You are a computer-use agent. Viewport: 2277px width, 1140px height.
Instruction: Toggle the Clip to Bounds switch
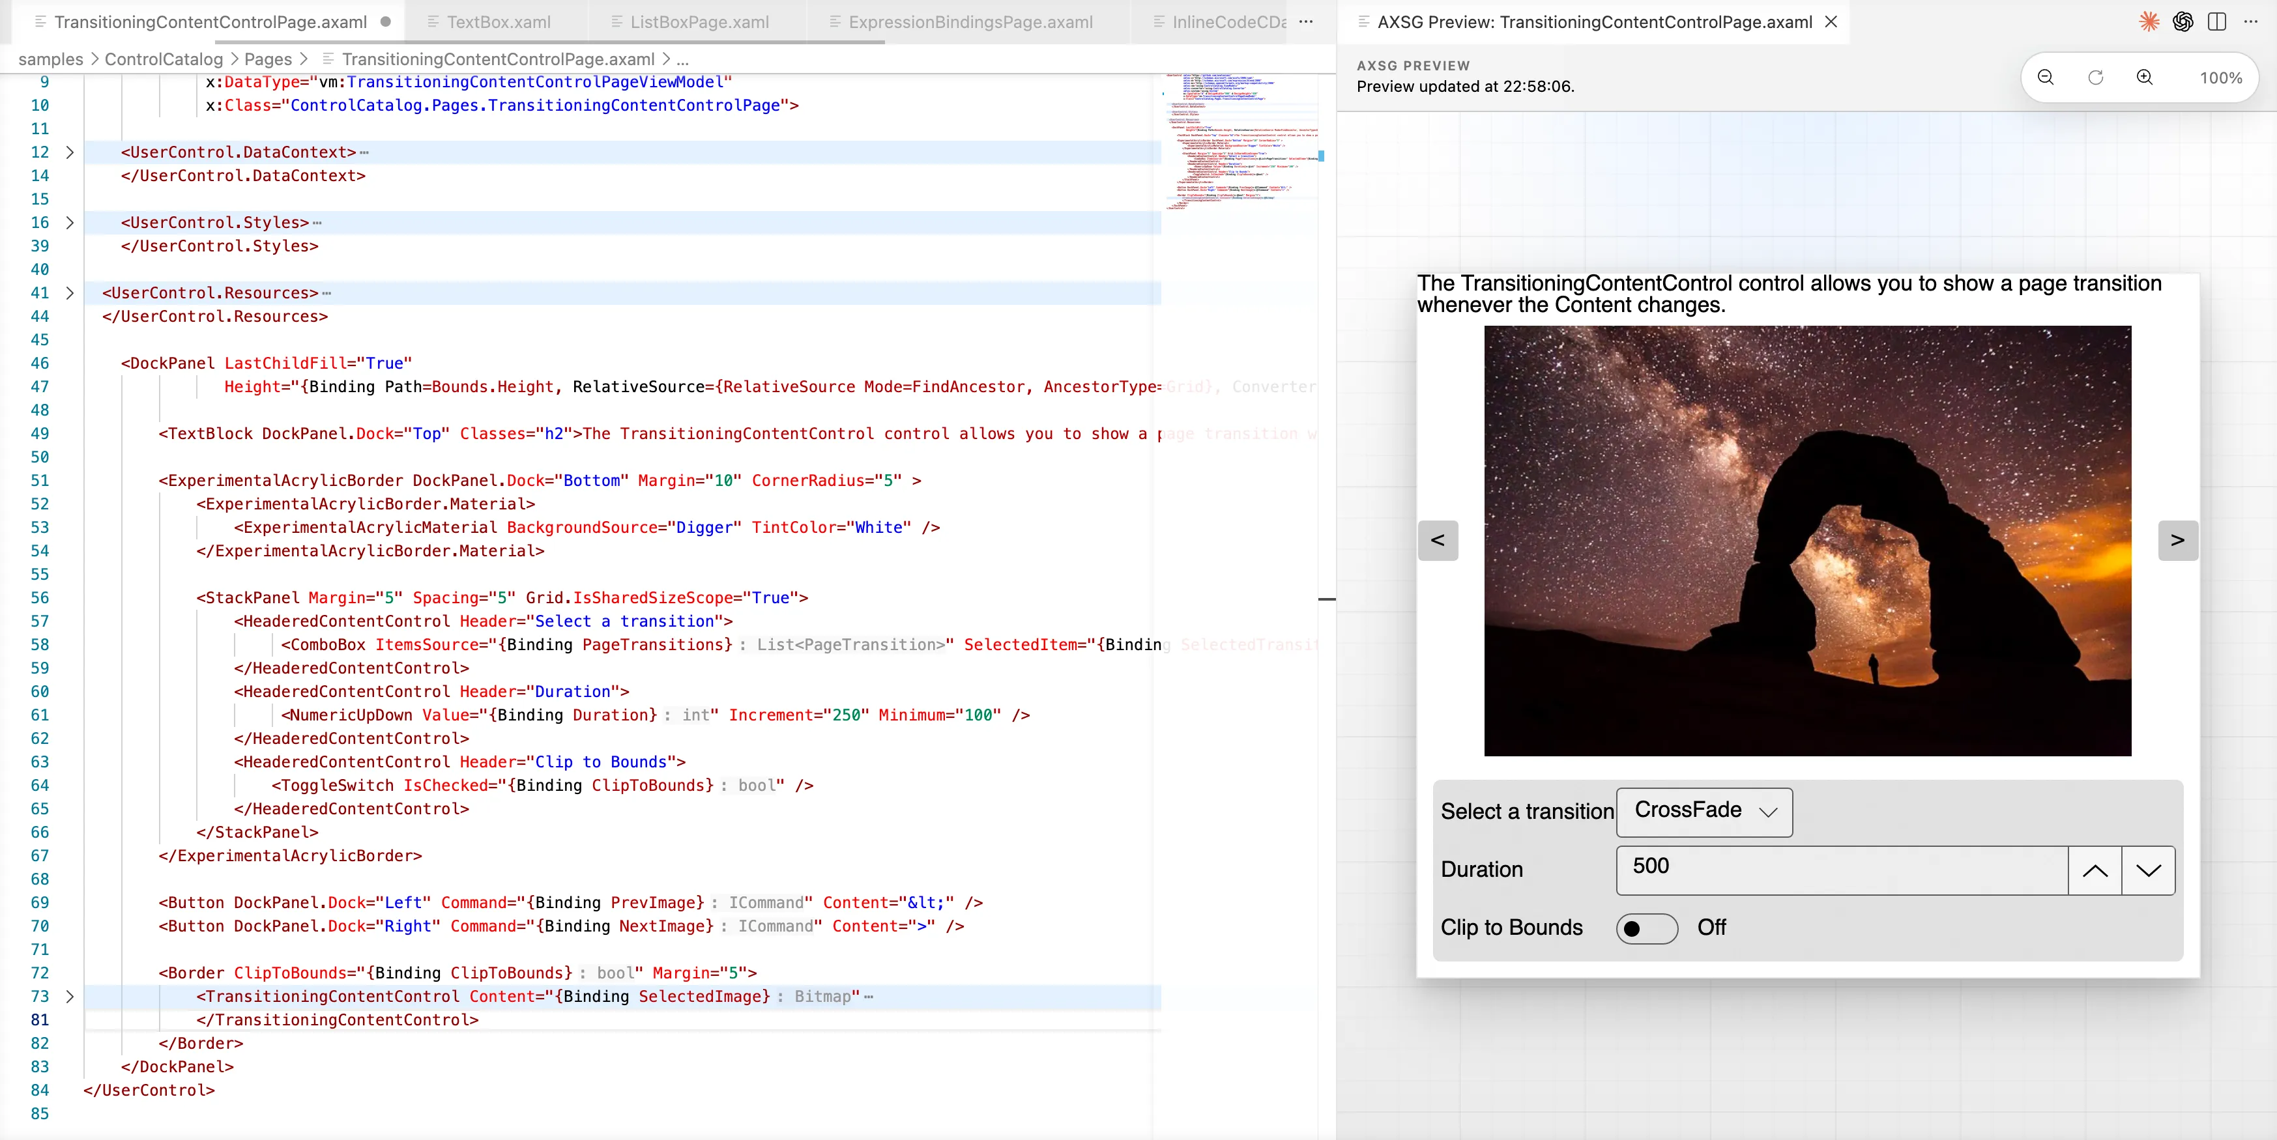tap(1647, 928)
